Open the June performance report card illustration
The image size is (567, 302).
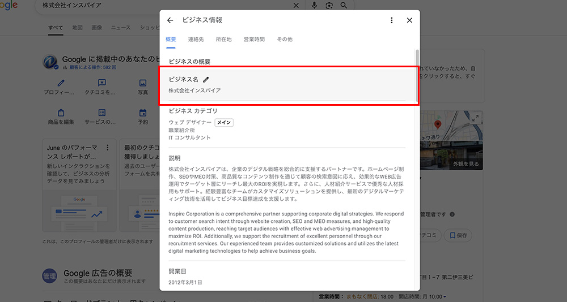(x=79, y=212)
